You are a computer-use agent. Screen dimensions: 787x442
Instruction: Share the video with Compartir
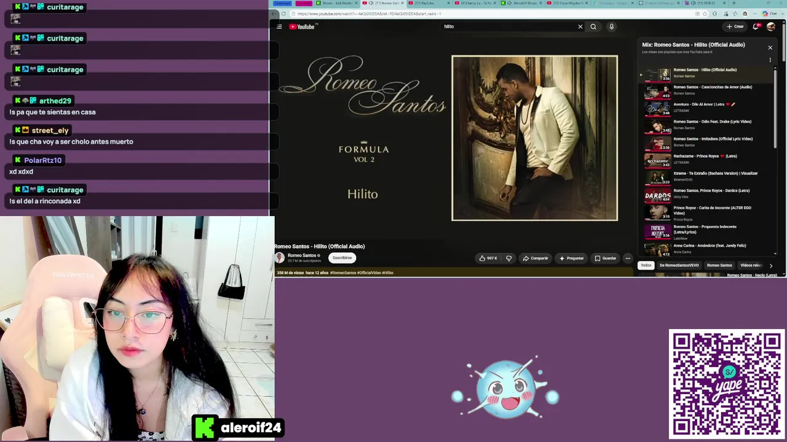(x=535, y=258)
